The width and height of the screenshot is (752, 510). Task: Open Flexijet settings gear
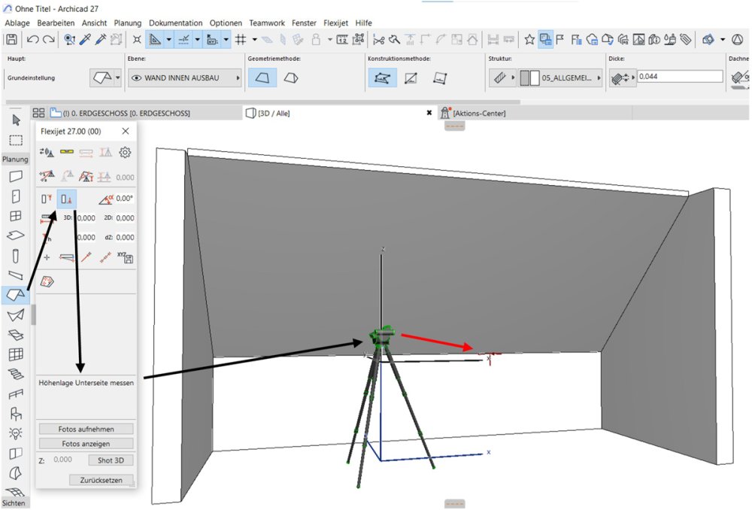pos(125,153)
